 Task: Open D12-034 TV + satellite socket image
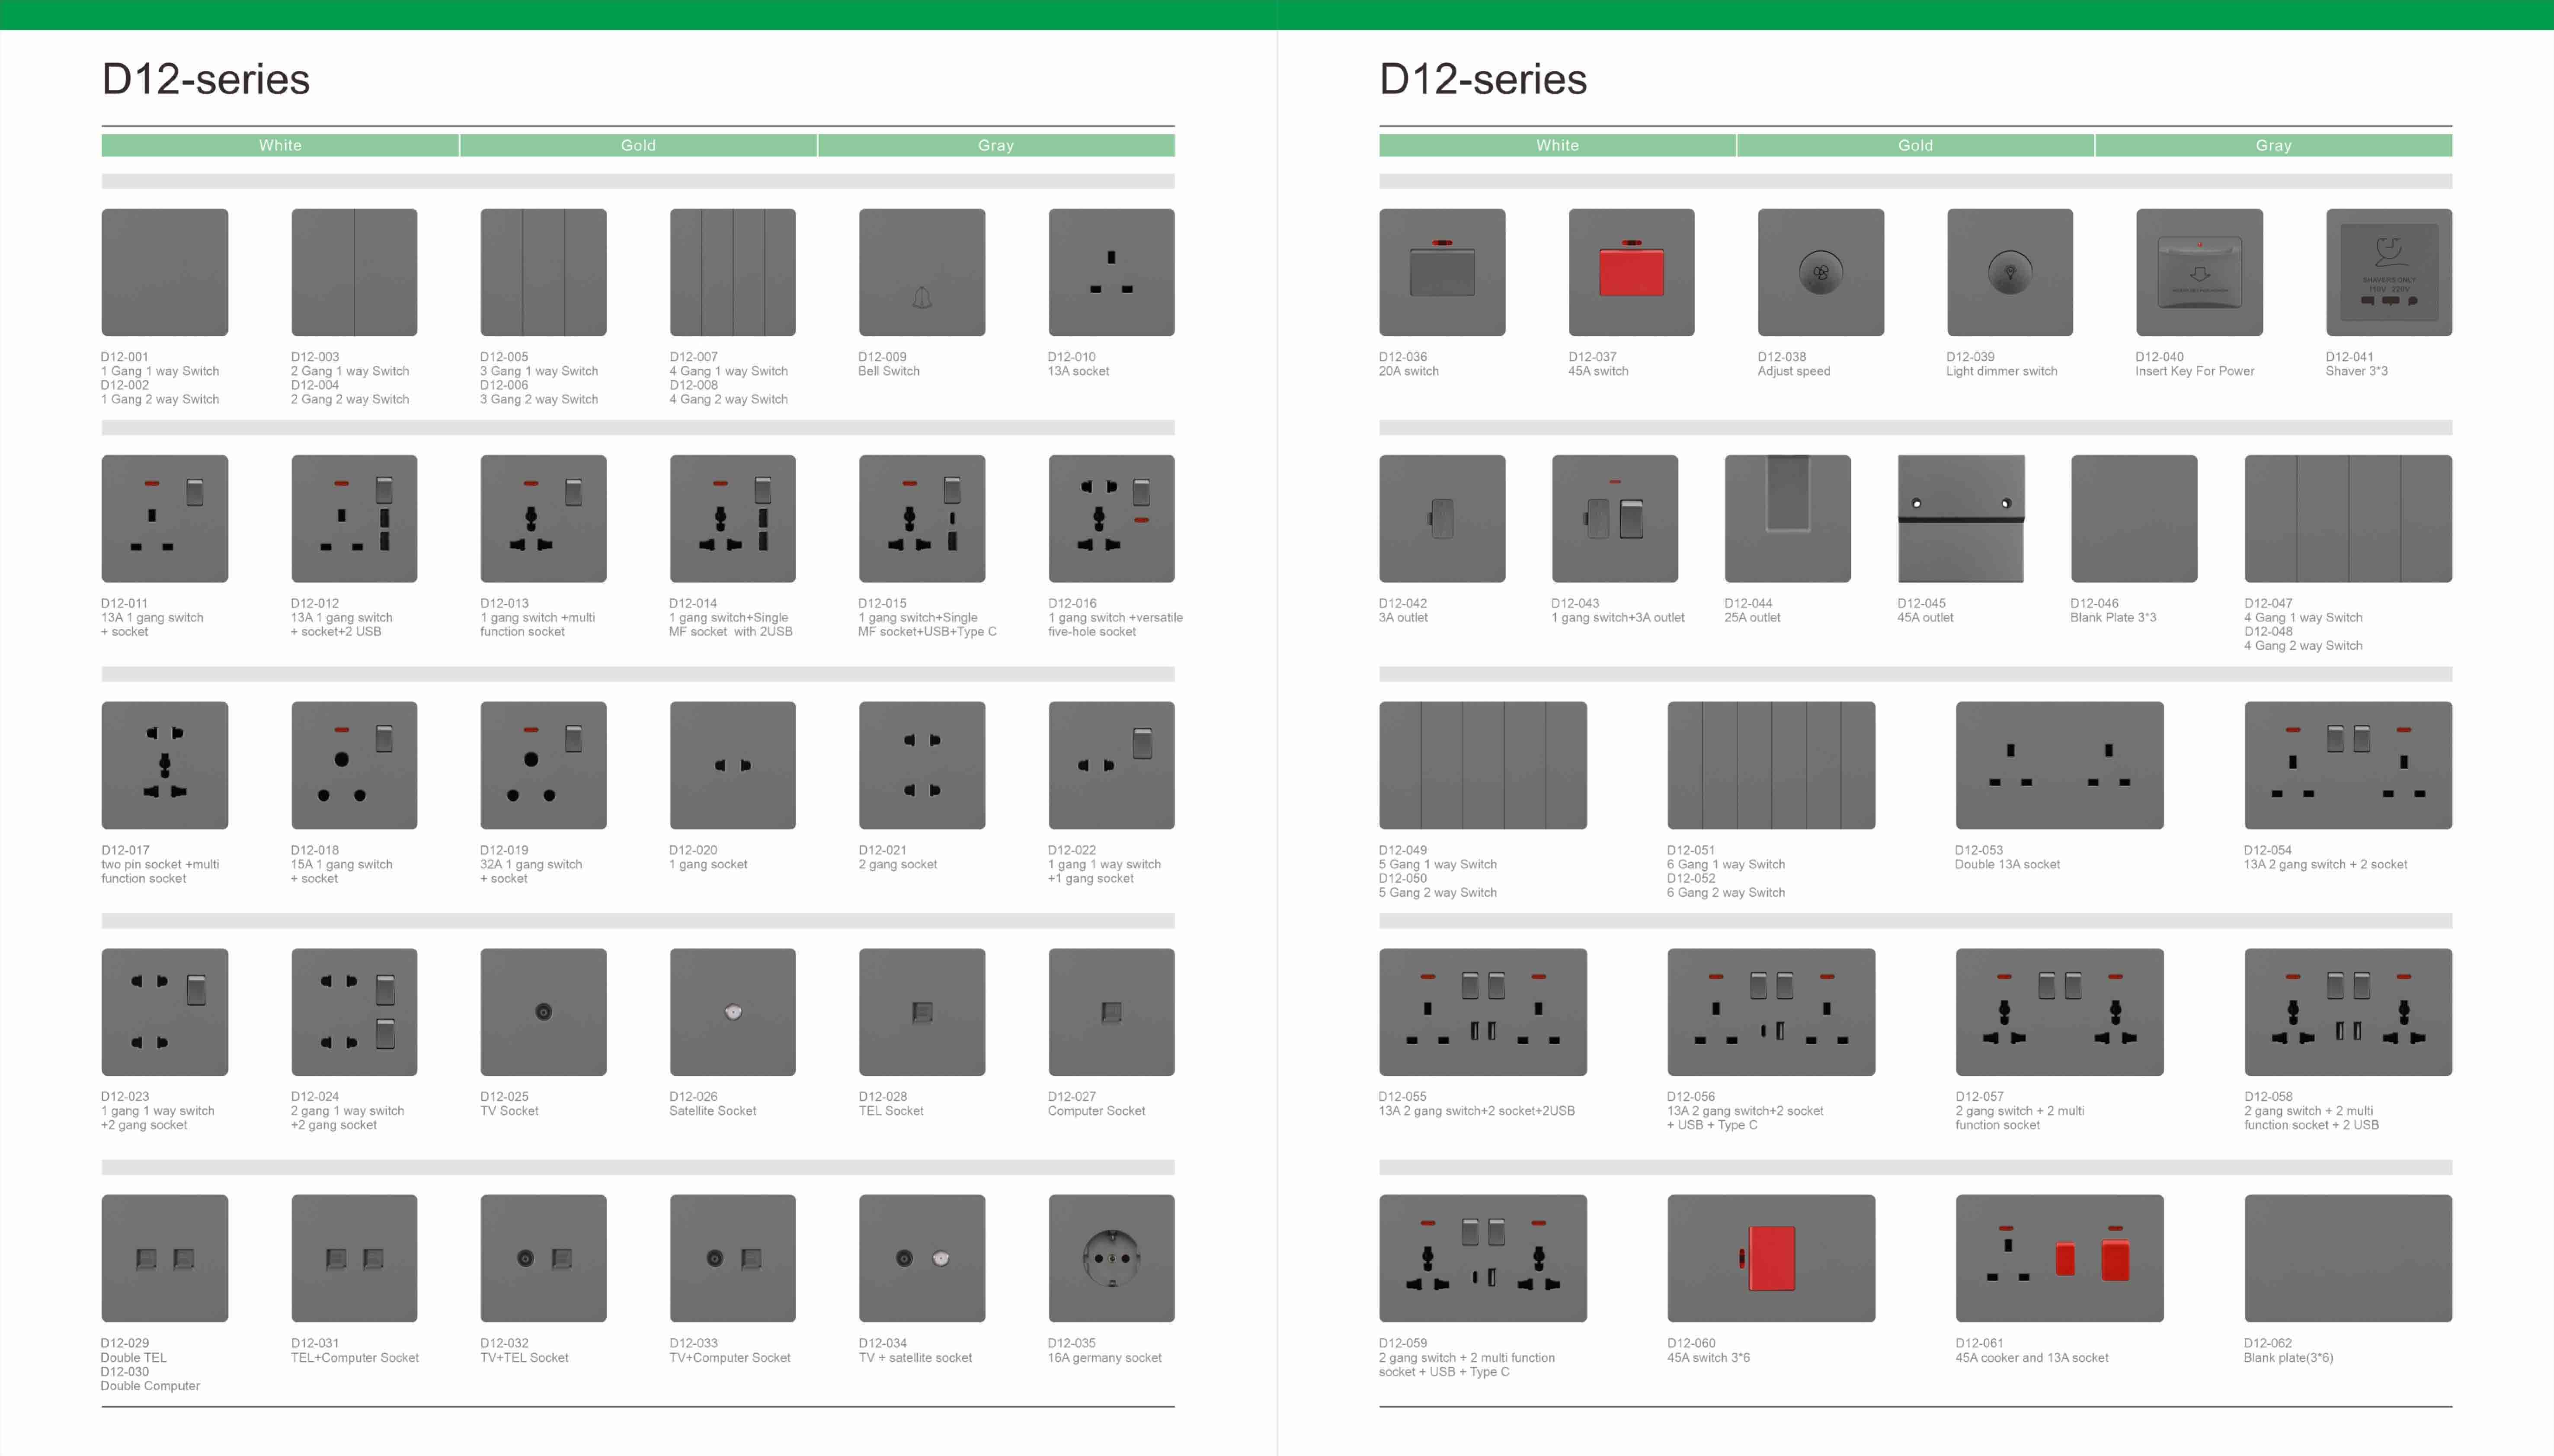(922, 1258)
